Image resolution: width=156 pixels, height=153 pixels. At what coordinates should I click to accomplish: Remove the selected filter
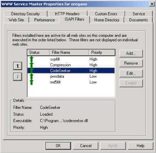pyautogui.click(x=131, y=63)
